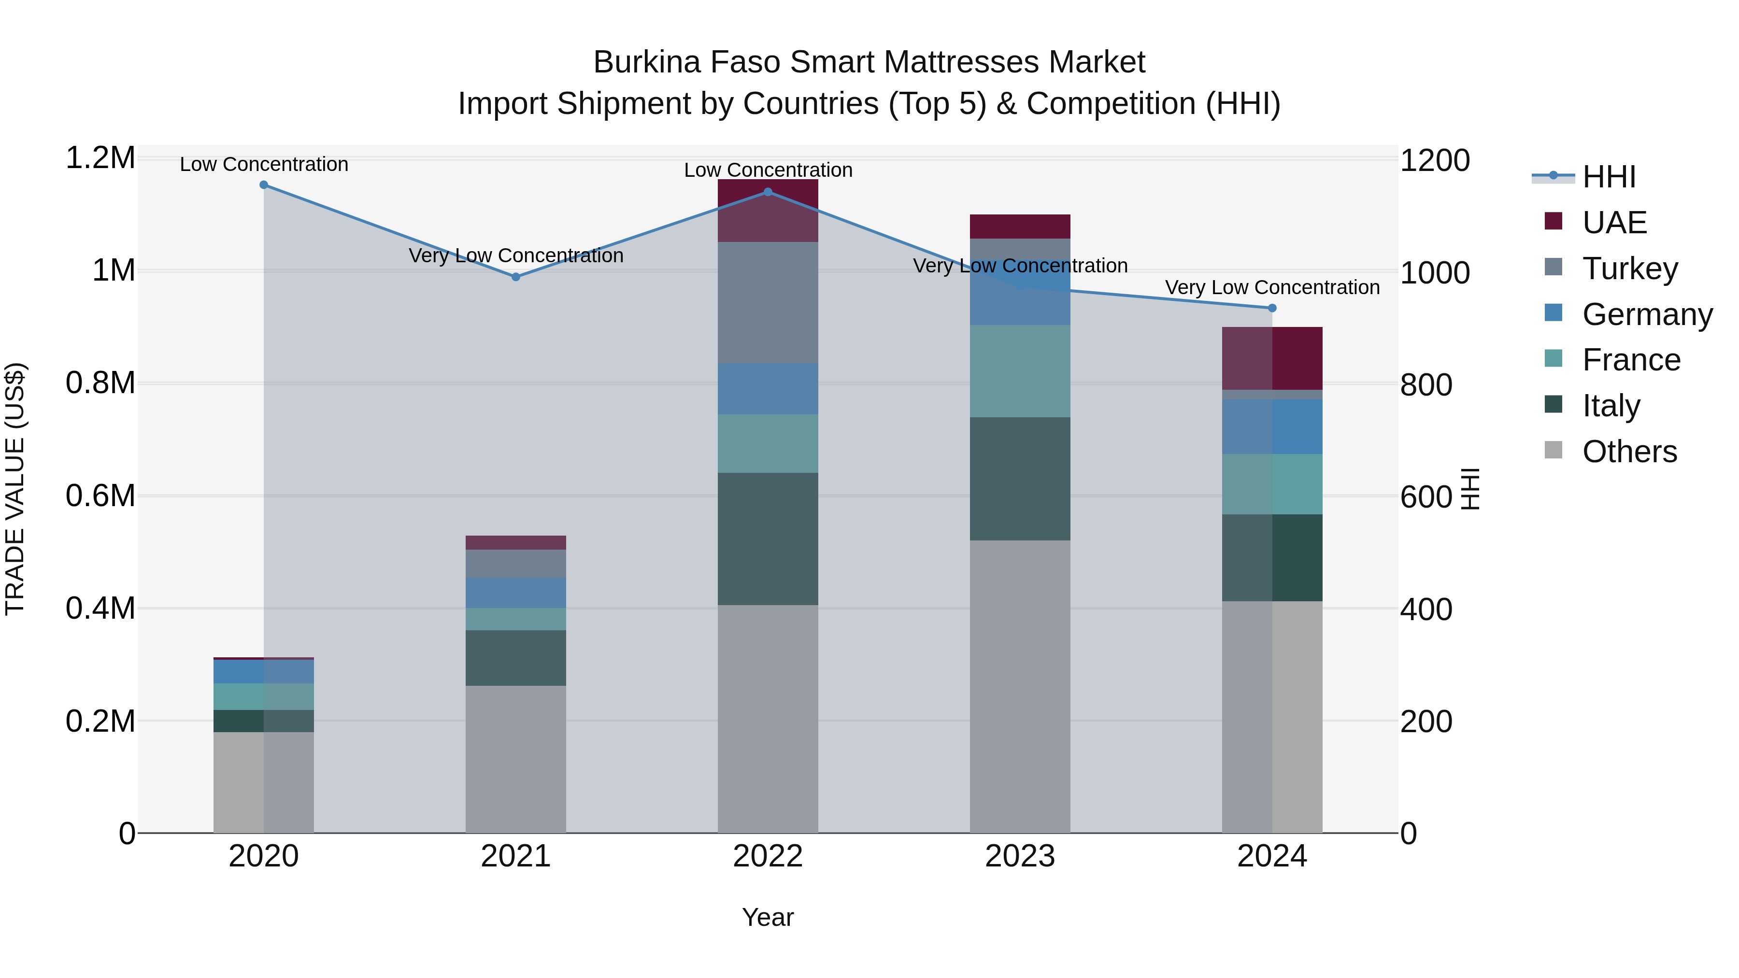
Task: Click the 'Year' x-axis title
Action: click(x=768, y=917)
